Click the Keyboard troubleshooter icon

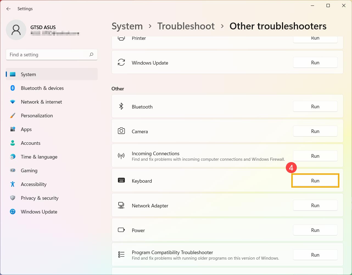[x=121, y=180]
